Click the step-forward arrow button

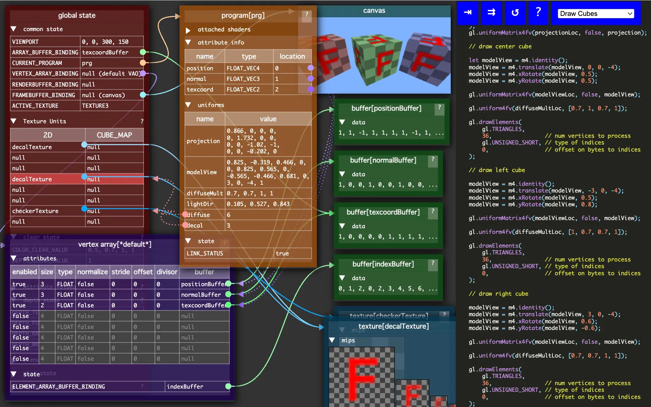click(467, 13)
